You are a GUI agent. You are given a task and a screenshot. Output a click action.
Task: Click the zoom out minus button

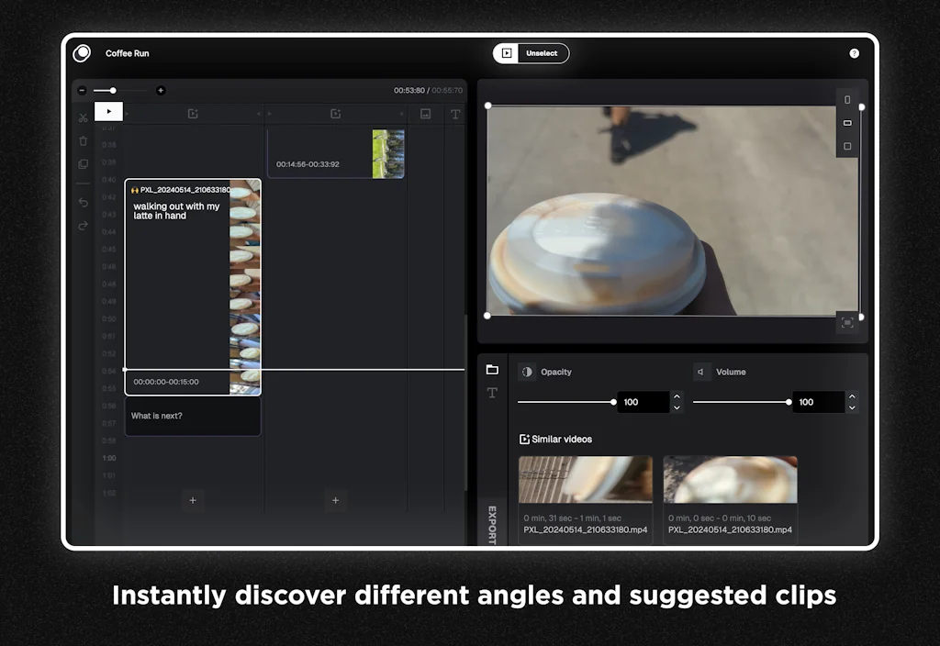[x=83, y=90]
